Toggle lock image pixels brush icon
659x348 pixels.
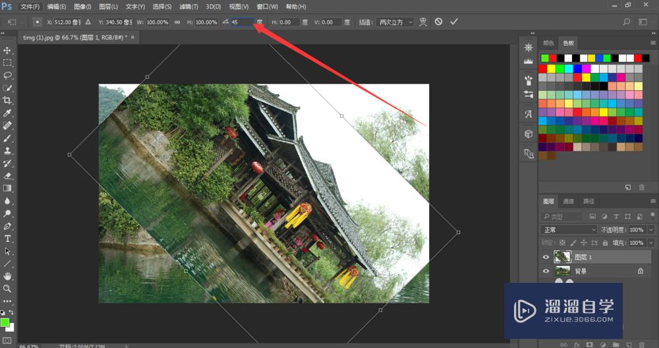[x=573, y=243]
